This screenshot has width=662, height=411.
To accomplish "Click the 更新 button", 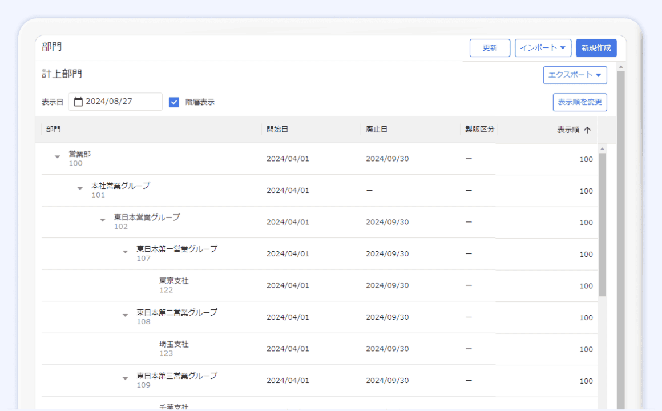I will click(x=490, y=48).
